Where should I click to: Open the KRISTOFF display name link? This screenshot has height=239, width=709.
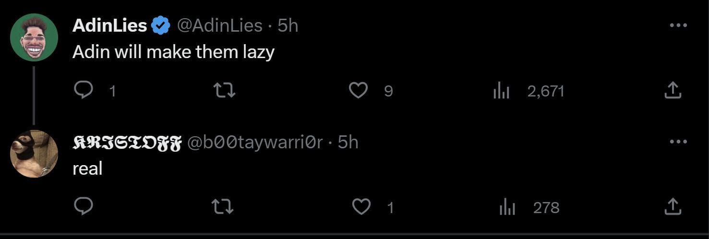127,143
